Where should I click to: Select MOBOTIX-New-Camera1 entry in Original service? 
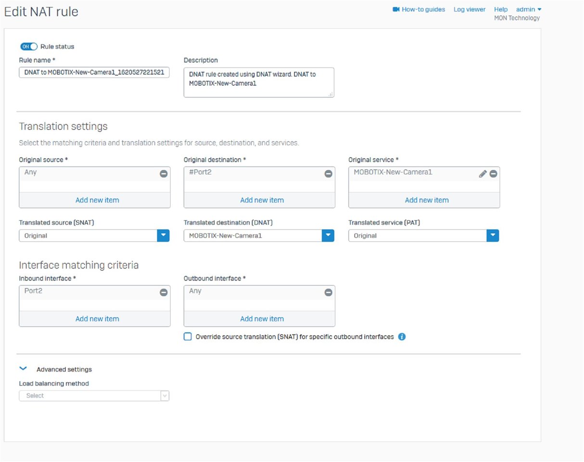click(x=393, y=172)
